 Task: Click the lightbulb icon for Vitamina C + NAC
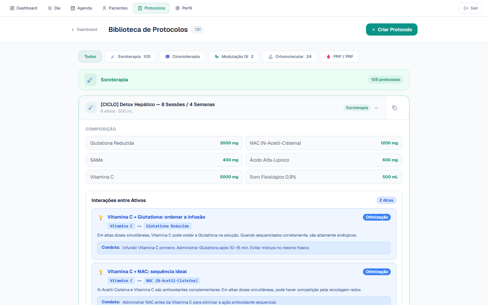[101, 272]
